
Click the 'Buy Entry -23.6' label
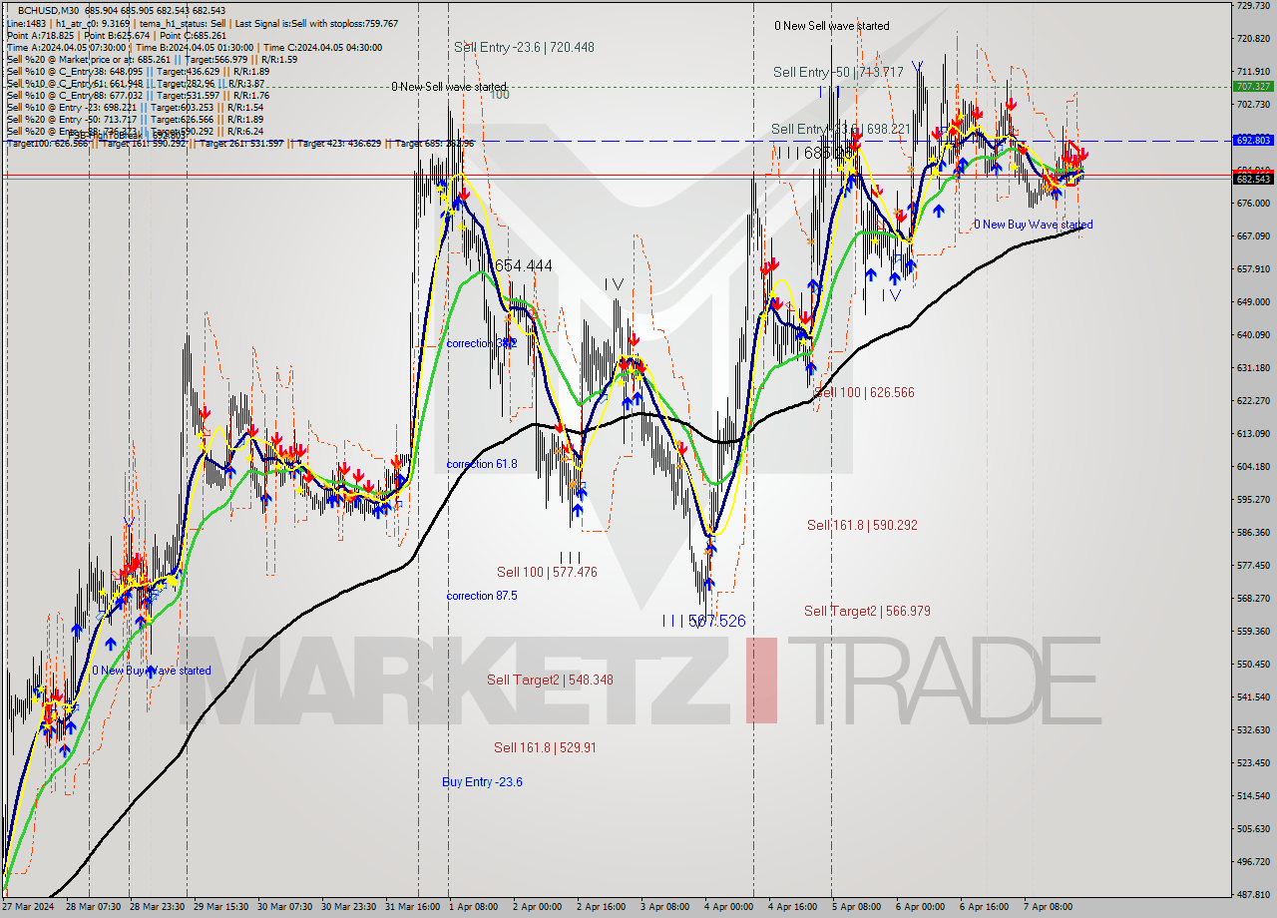pyautogui.click(x=482, y=781)
